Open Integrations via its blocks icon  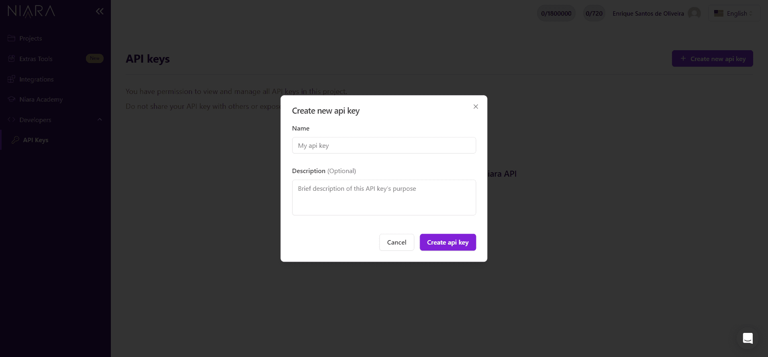point(12,79)
